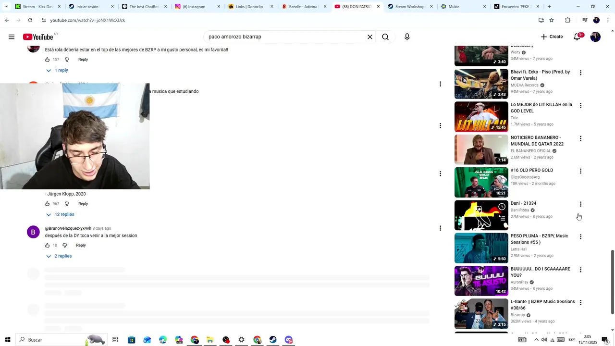Reply to the comment with 157 likes

click(x=83, y=60)
